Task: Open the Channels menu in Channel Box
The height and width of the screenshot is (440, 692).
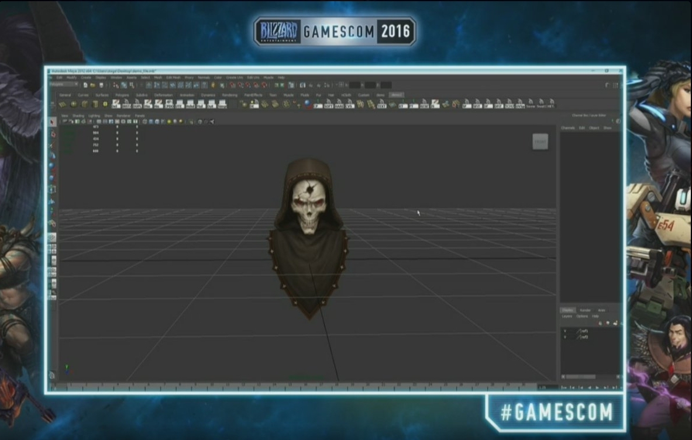Action: [x=568, y=128]
